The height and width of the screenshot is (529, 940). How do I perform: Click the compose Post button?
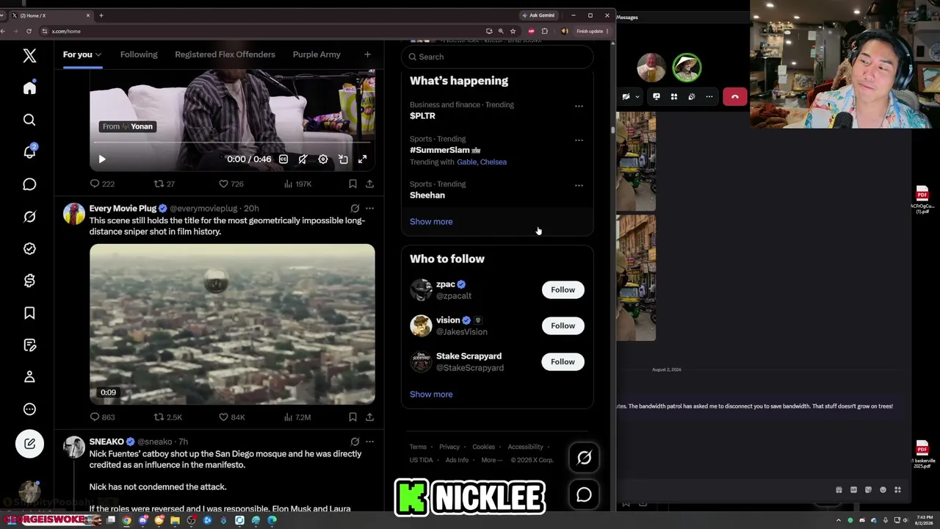coord(29,444)
